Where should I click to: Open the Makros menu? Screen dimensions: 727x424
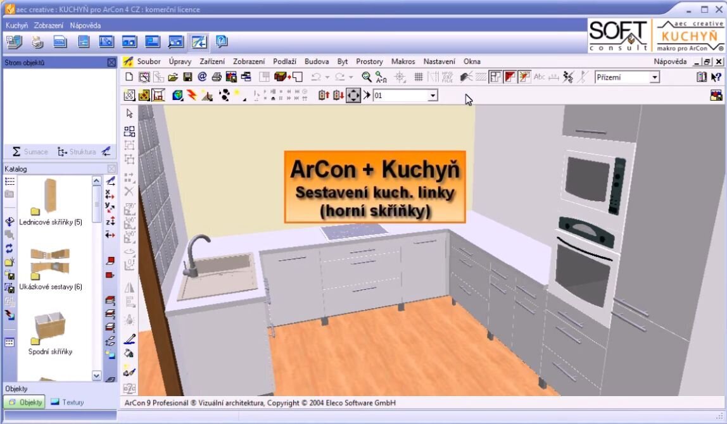pyautogui.click(x=403, y=61)
